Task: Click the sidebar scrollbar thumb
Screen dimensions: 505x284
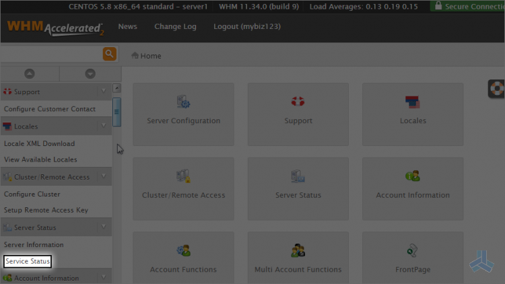Action: pos(117,112)
